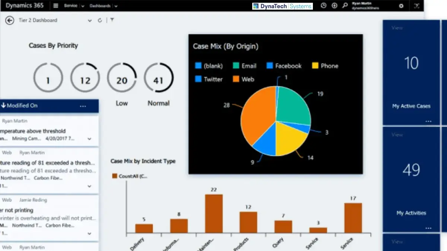The height and width of the screenshot is (251, 447).
Task: Select the Service bar valued 3
Action: click(318, 230)
